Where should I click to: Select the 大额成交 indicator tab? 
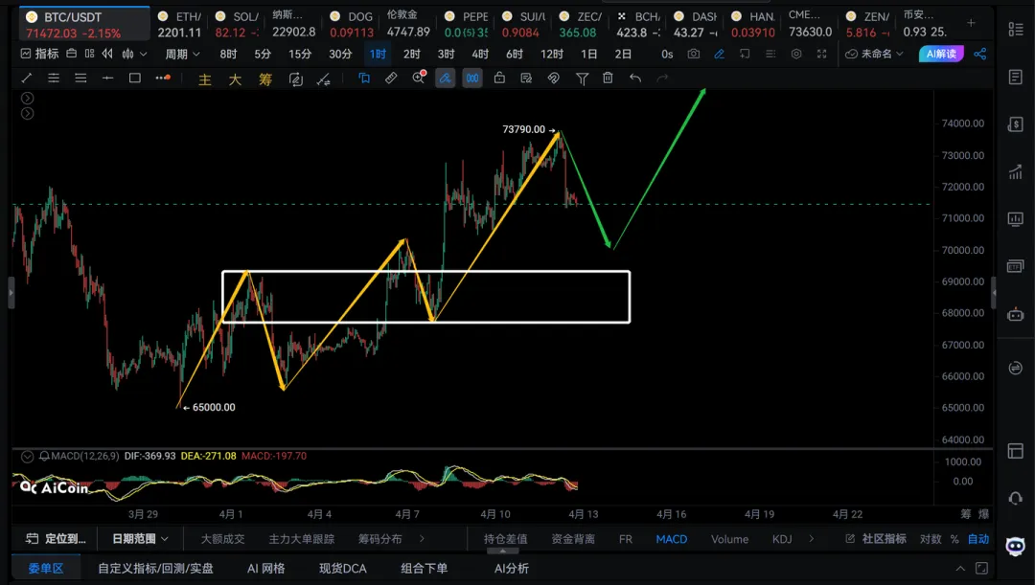coord(222,539)
